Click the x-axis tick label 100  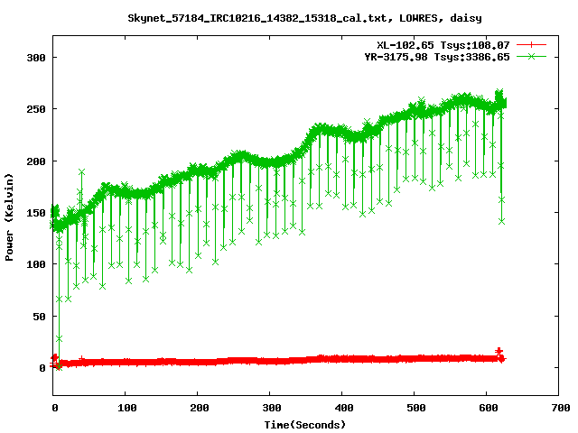126,408
